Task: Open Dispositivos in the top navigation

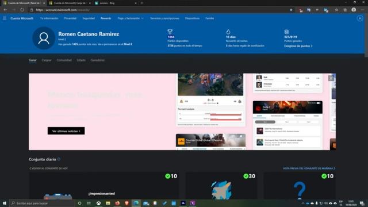Action: (192, 18)
